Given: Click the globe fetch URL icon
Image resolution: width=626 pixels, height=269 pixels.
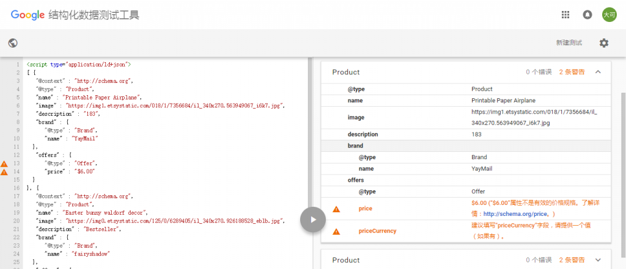Looking at the screenshot, I should [x=13, y=43].
